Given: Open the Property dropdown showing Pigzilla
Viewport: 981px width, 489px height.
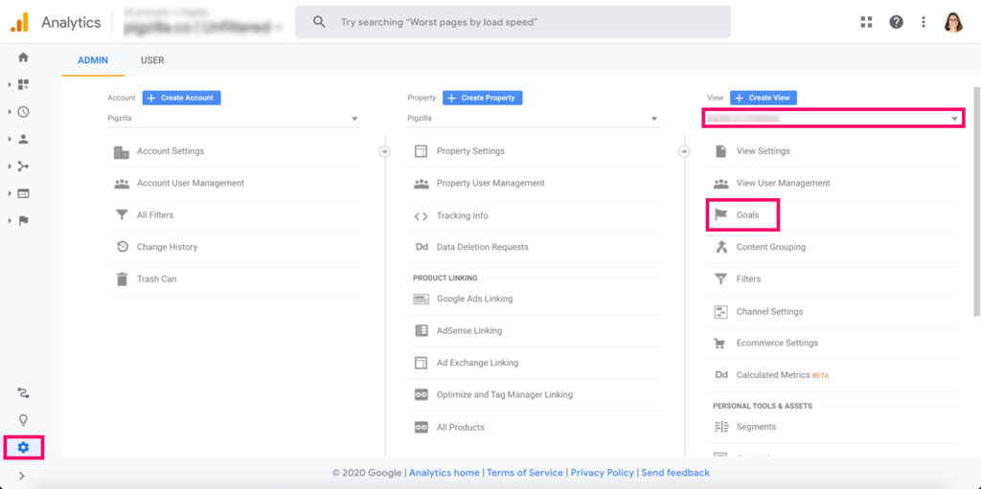Looking at the screenshot, I should [534, 119].
